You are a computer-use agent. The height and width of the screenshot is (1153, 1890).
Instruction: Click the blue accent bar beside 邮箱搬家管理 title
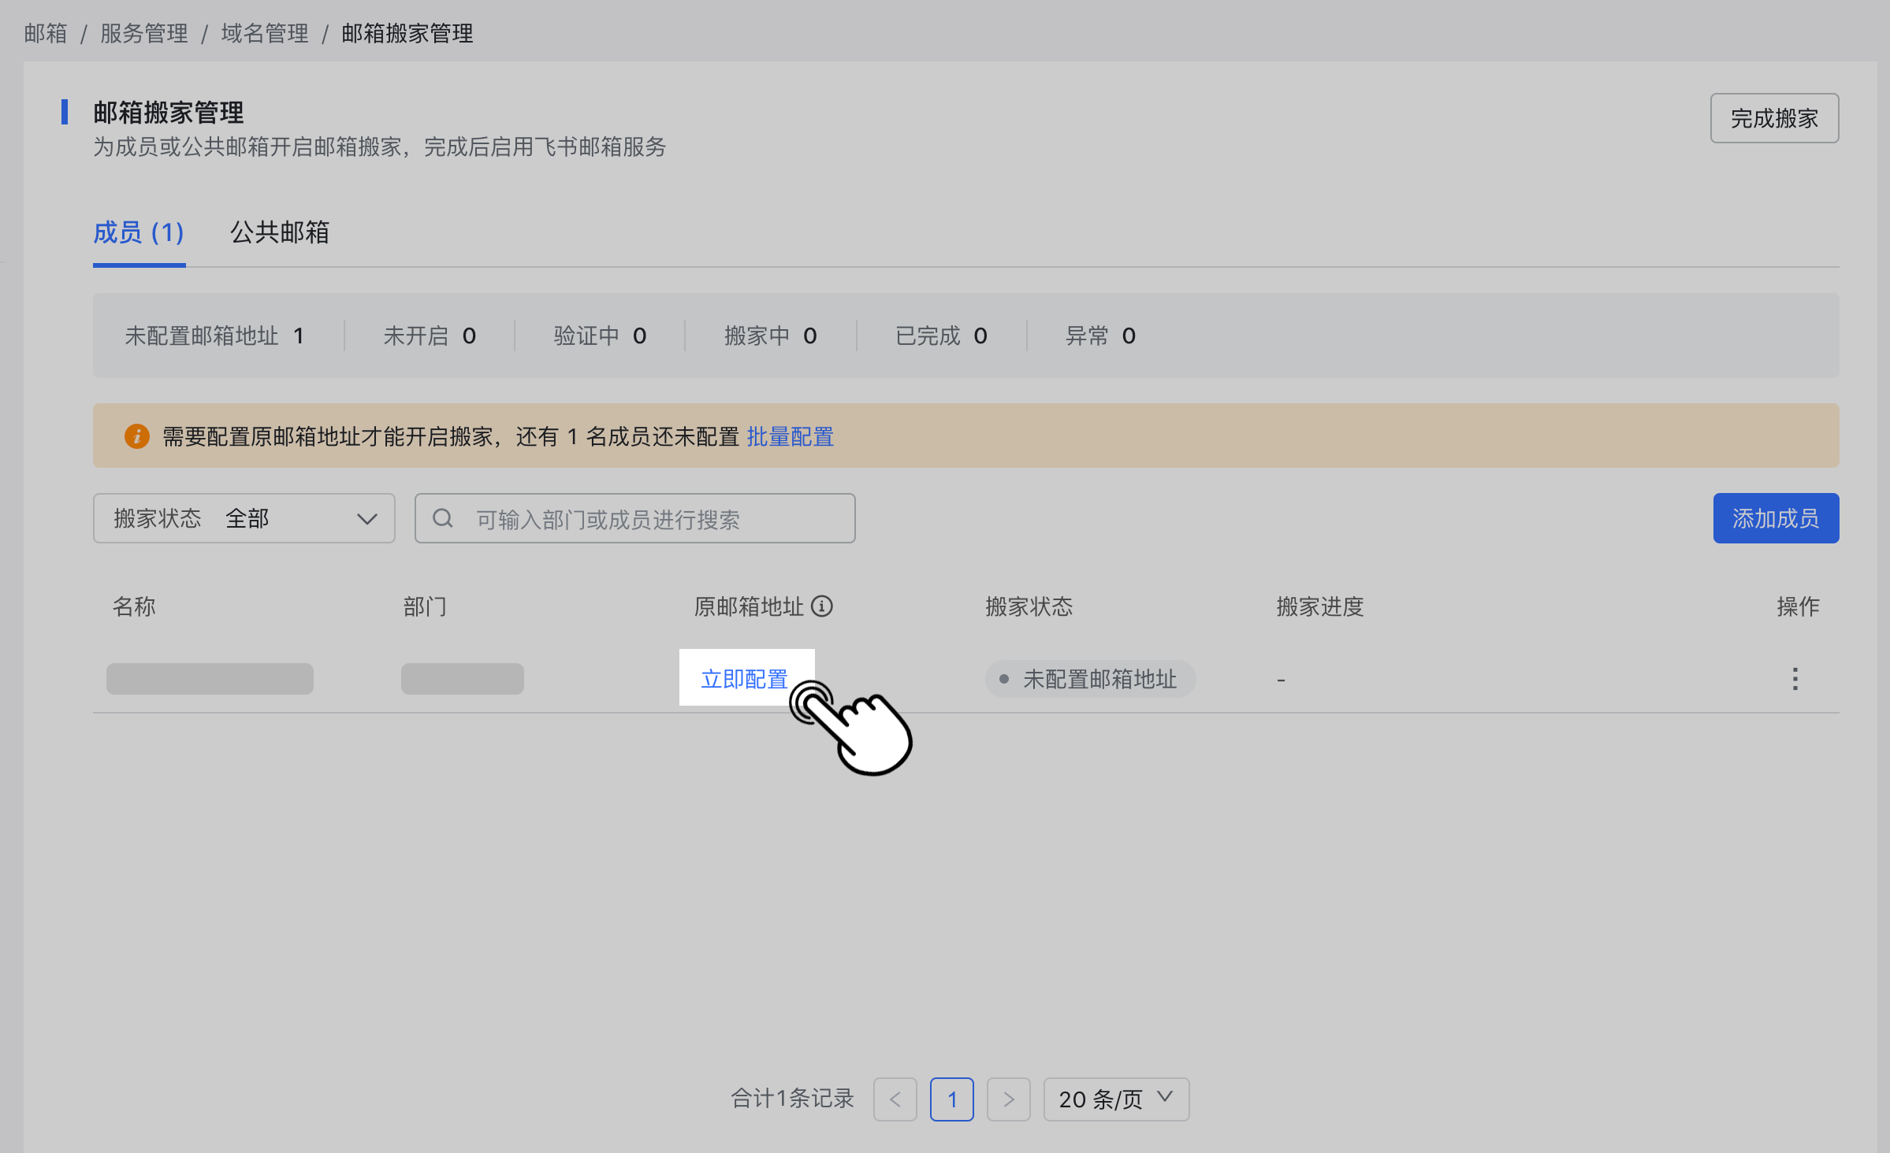point(65,113)
